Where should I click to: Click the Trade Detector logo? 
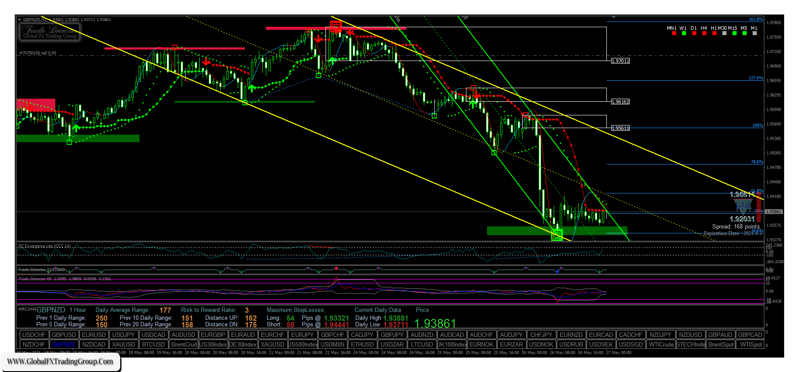(x=49, y=32)
